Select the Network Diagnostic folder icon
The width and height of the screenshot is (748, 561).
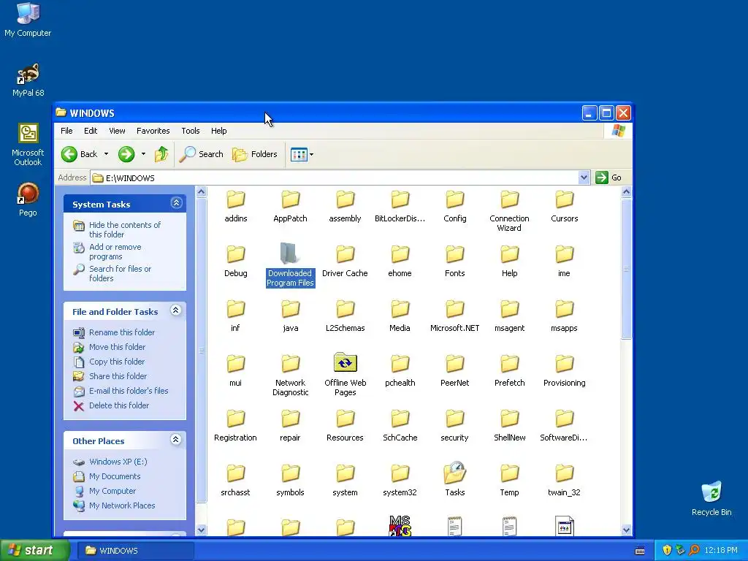click(x=290, y=364)
